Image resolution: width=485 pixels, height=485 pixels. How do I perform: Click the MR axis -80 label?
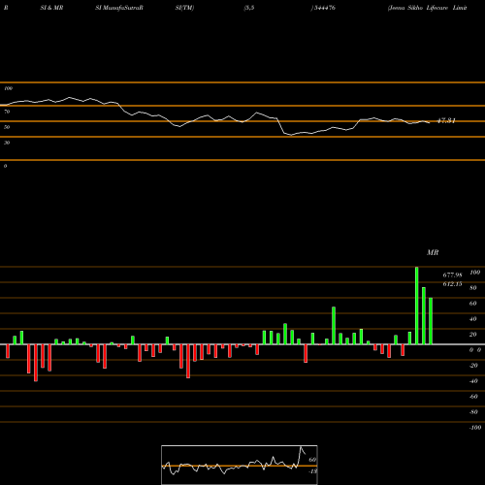[473, 412]
